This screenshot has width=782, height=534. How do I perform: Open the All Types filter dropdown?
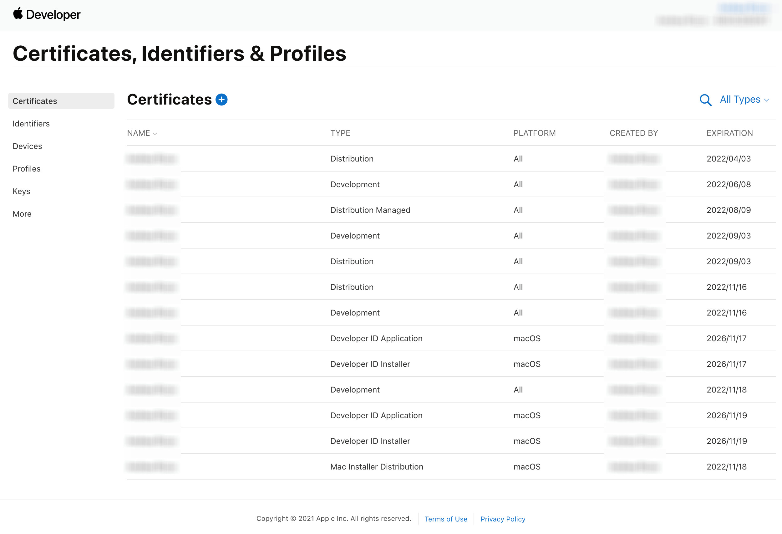click(744, 99)
